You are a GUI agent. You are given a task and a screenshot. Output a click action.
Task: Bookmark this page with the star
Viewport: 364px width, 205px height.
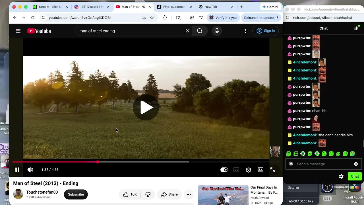[152, 18]
